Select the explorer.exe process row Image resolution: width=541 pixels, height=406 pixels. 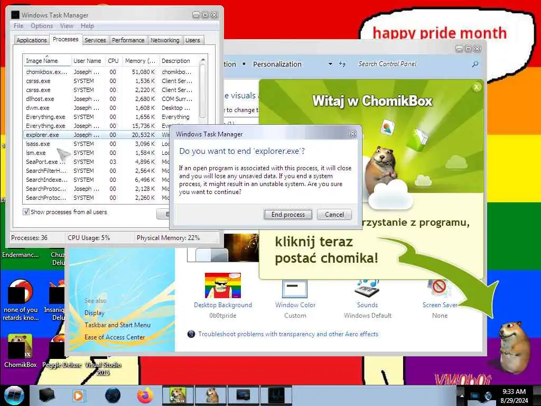(97, 135)
